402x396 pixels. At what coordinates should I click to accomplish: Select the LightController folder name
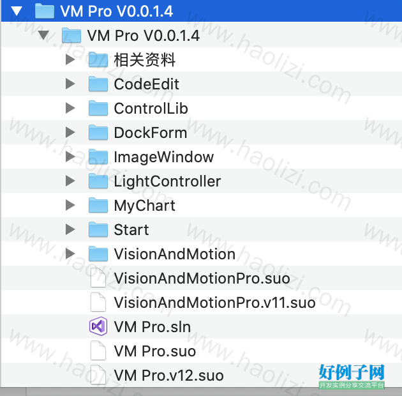click(167, 181)
